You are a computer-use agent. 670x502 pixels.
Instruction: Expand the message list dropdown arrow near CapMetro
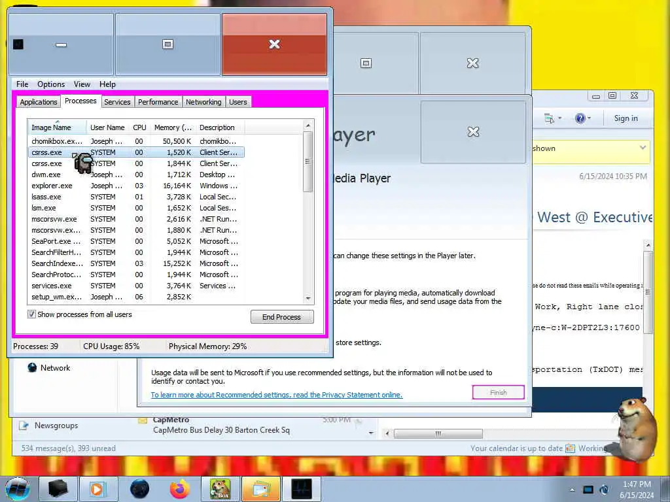[x=371, y=433]
